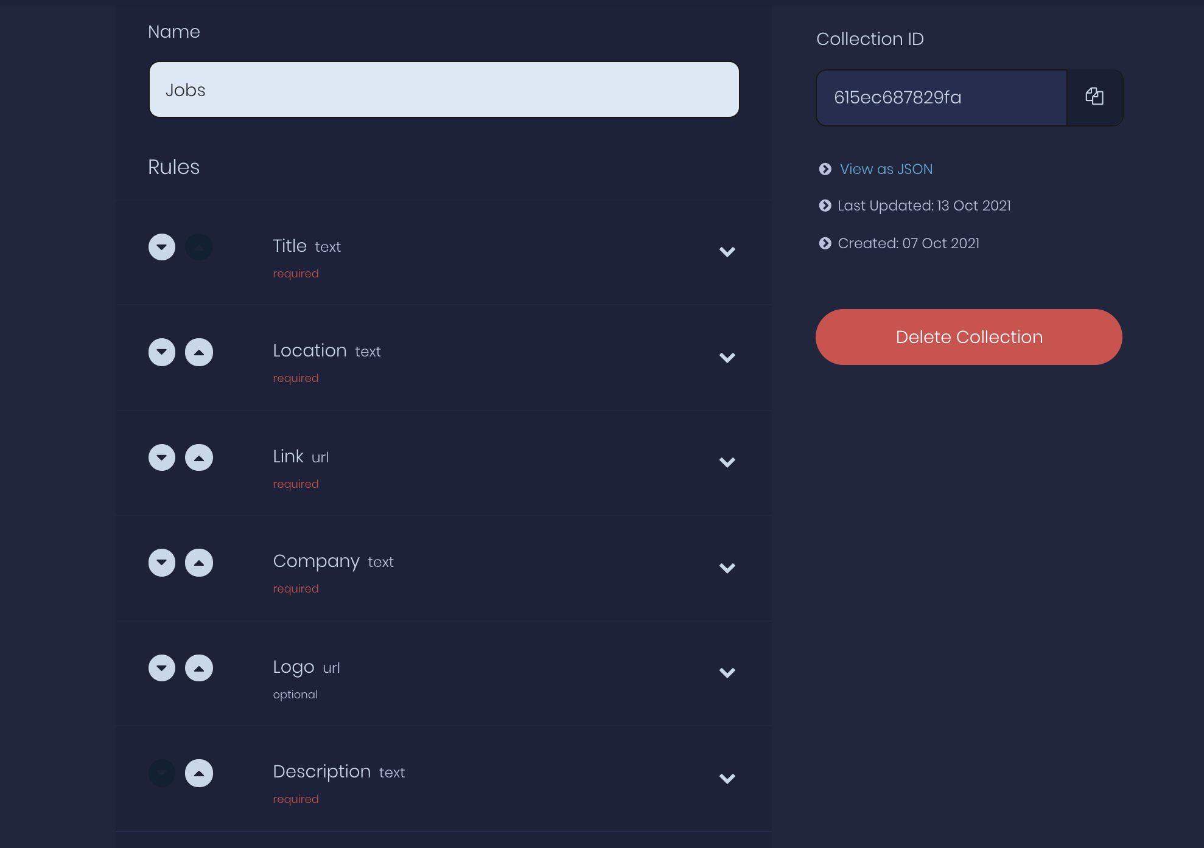Image resolution: width=1204 pixels, height=848 pixels.
Task: Click the url type label next to Logo
Action: tap(331, 668)
